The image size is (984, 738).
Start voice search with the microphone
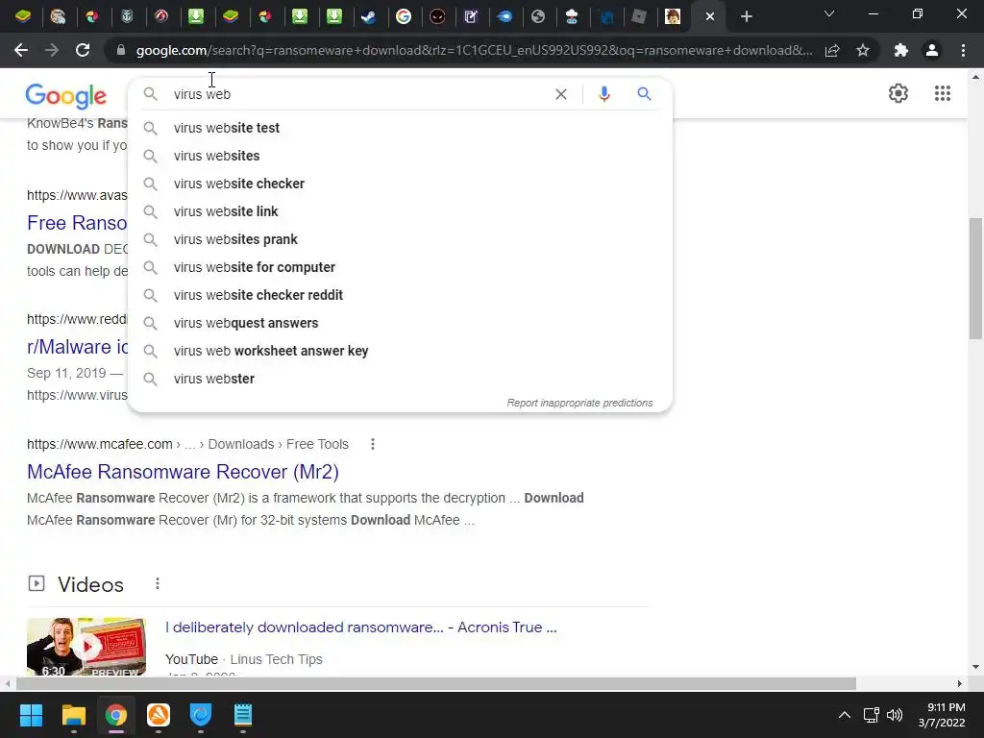(x=603, y=94)
